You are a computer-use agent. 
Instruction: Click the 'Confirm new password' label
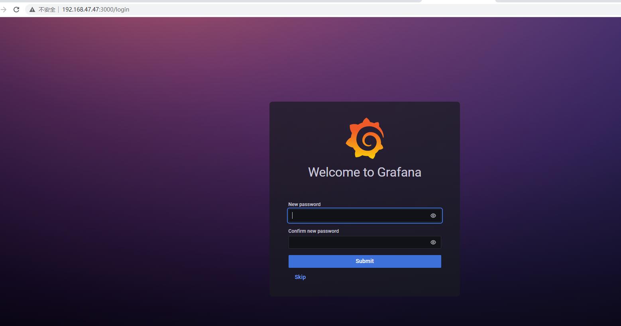click(314, 231)
